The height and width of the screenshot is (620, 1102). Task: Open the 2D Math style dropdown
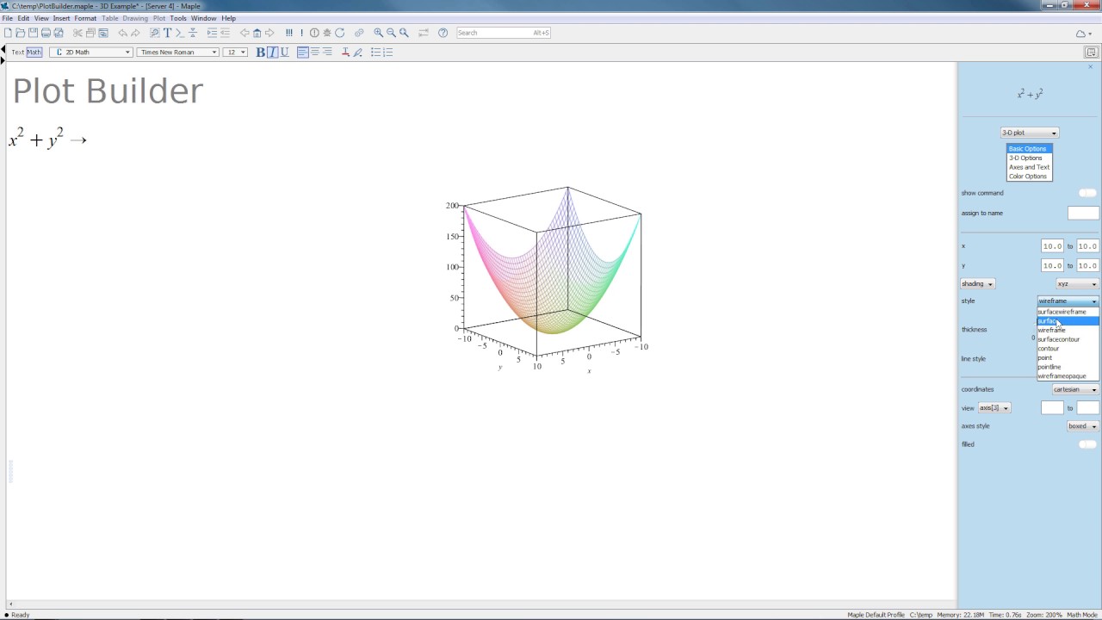[90, 53]
